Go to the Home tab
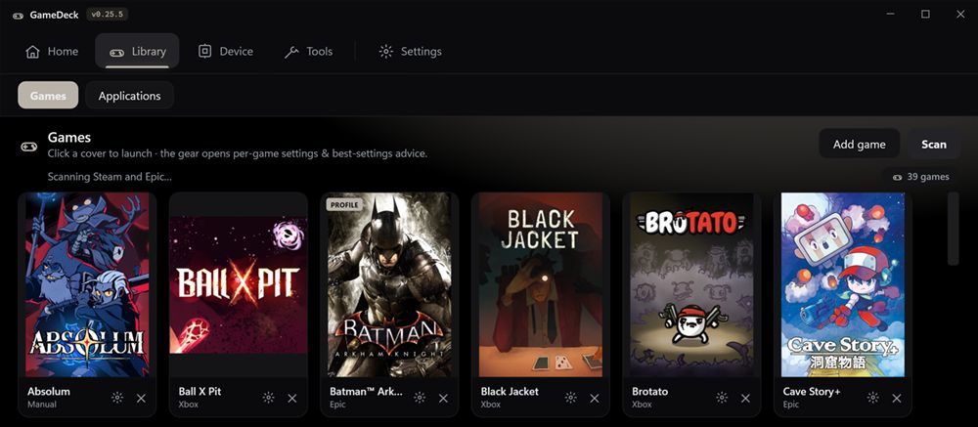Viewport: 978px width, 427px height. pyautogui.click(x=52, y=52)
